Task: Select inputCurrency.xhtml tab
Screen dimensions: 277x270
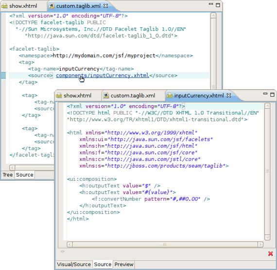Action: pos(199,96)
